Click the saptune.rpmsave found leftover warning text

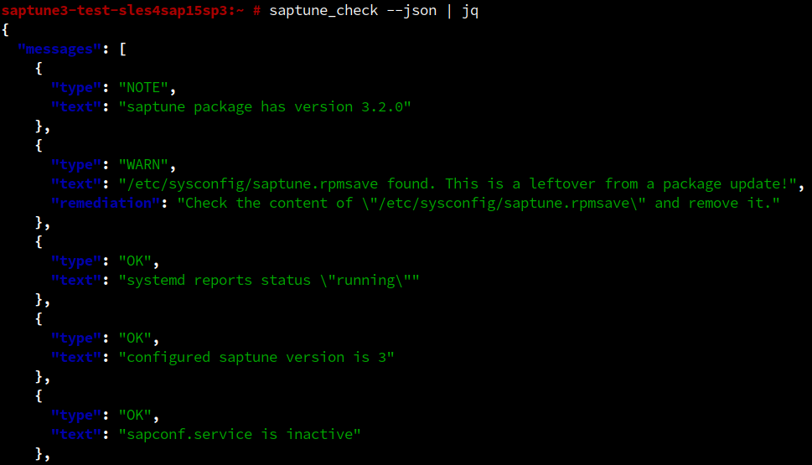tap(462, 183)
